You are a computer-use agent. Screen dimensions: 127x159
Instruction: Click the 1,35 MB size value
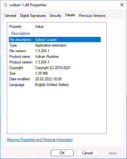pyautogui.click(x=41, y=73)
